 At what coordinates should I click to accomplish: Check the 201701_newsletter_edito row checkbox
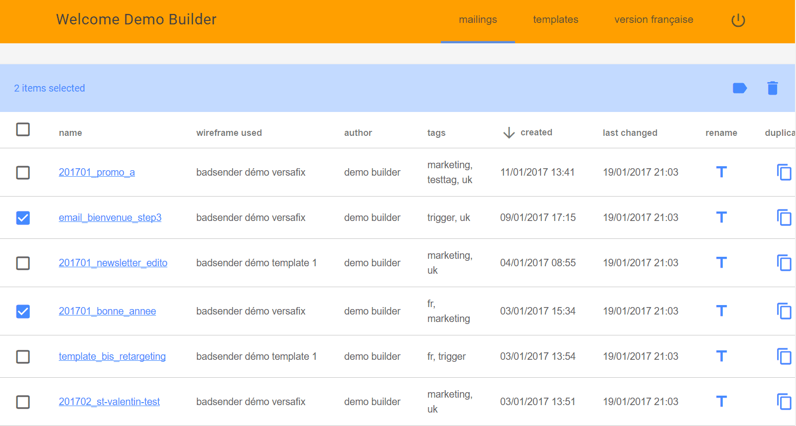[x=23, y=263]
